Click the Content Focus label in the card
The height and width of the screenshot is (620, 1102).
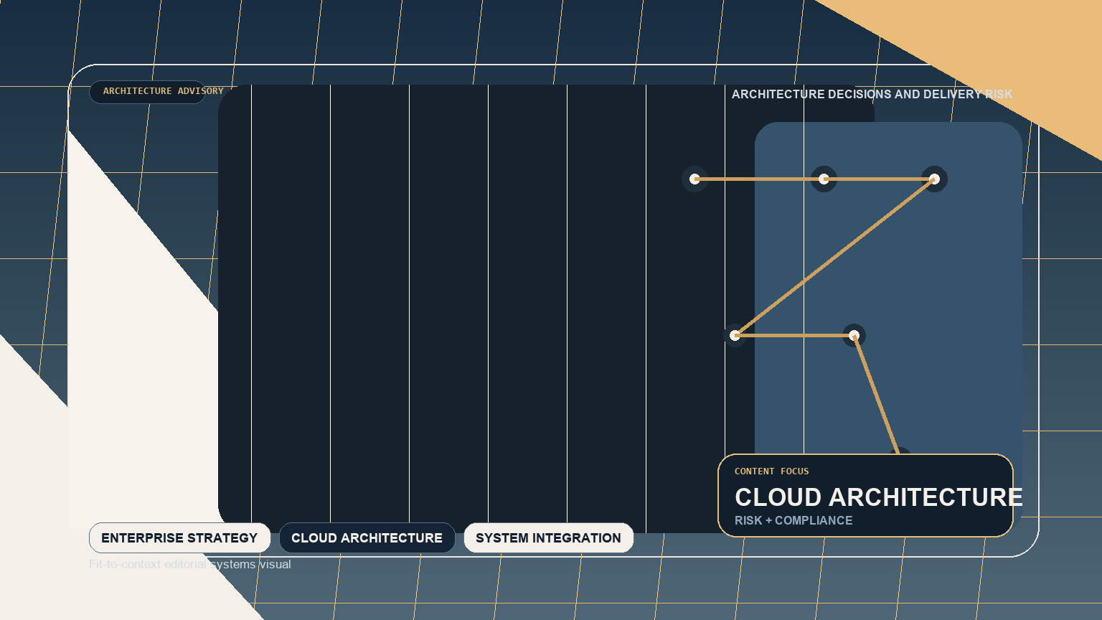(771, 471)
